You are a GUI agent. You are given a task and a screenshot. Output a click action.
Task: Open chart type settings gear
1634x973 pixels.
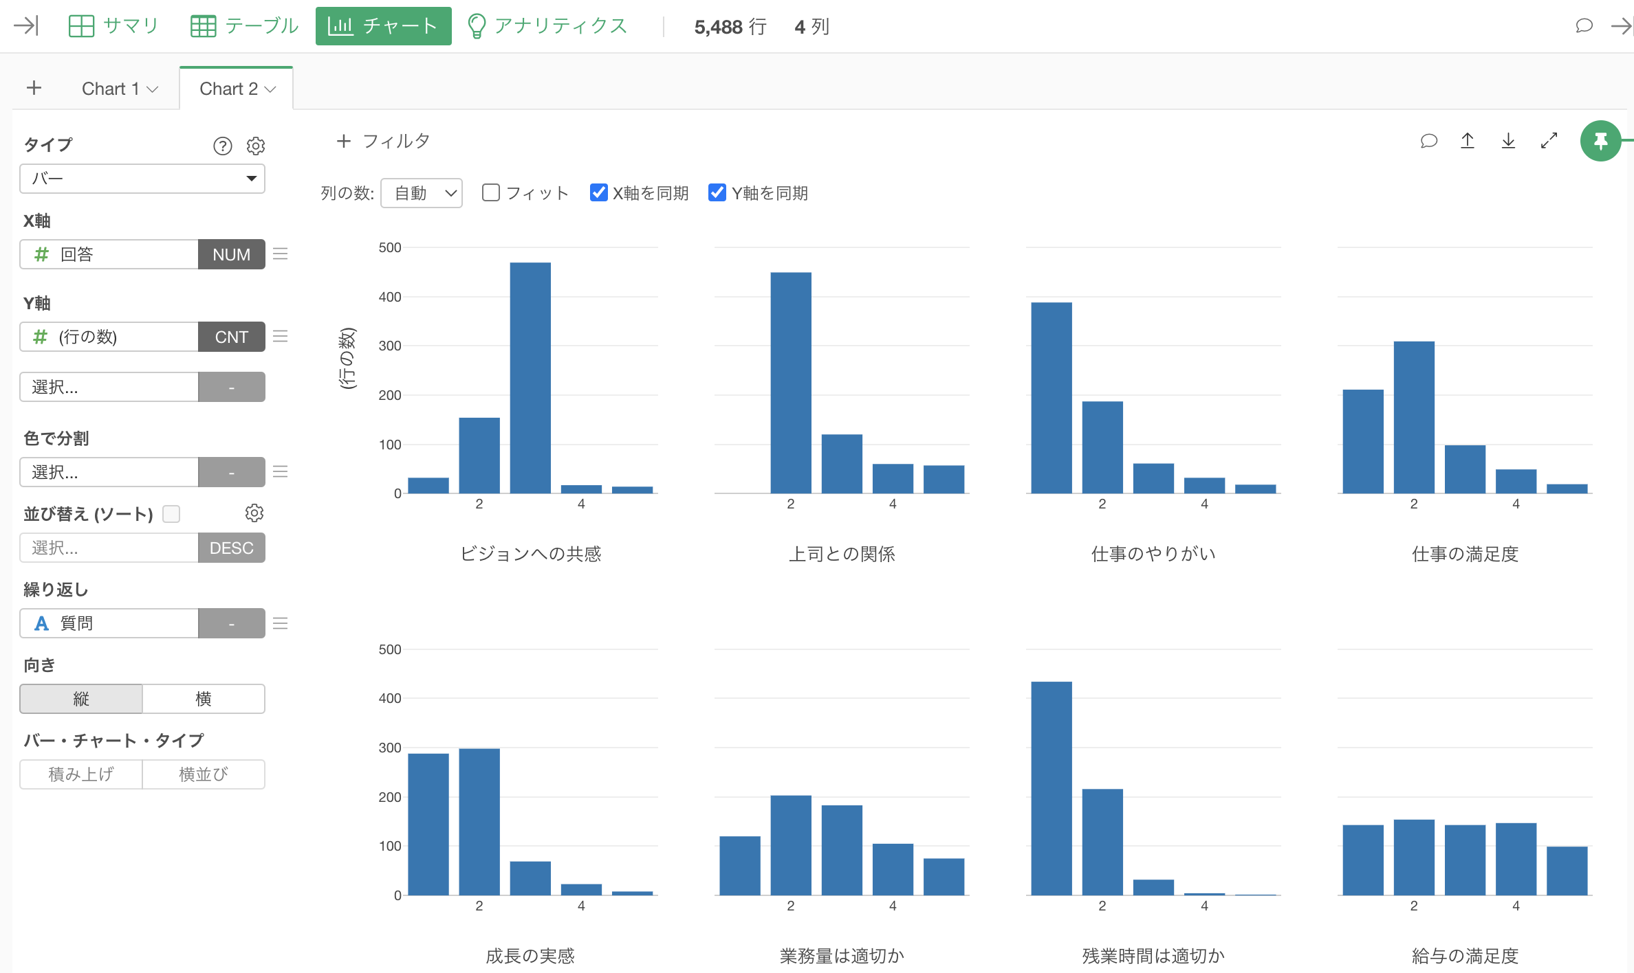256,146
